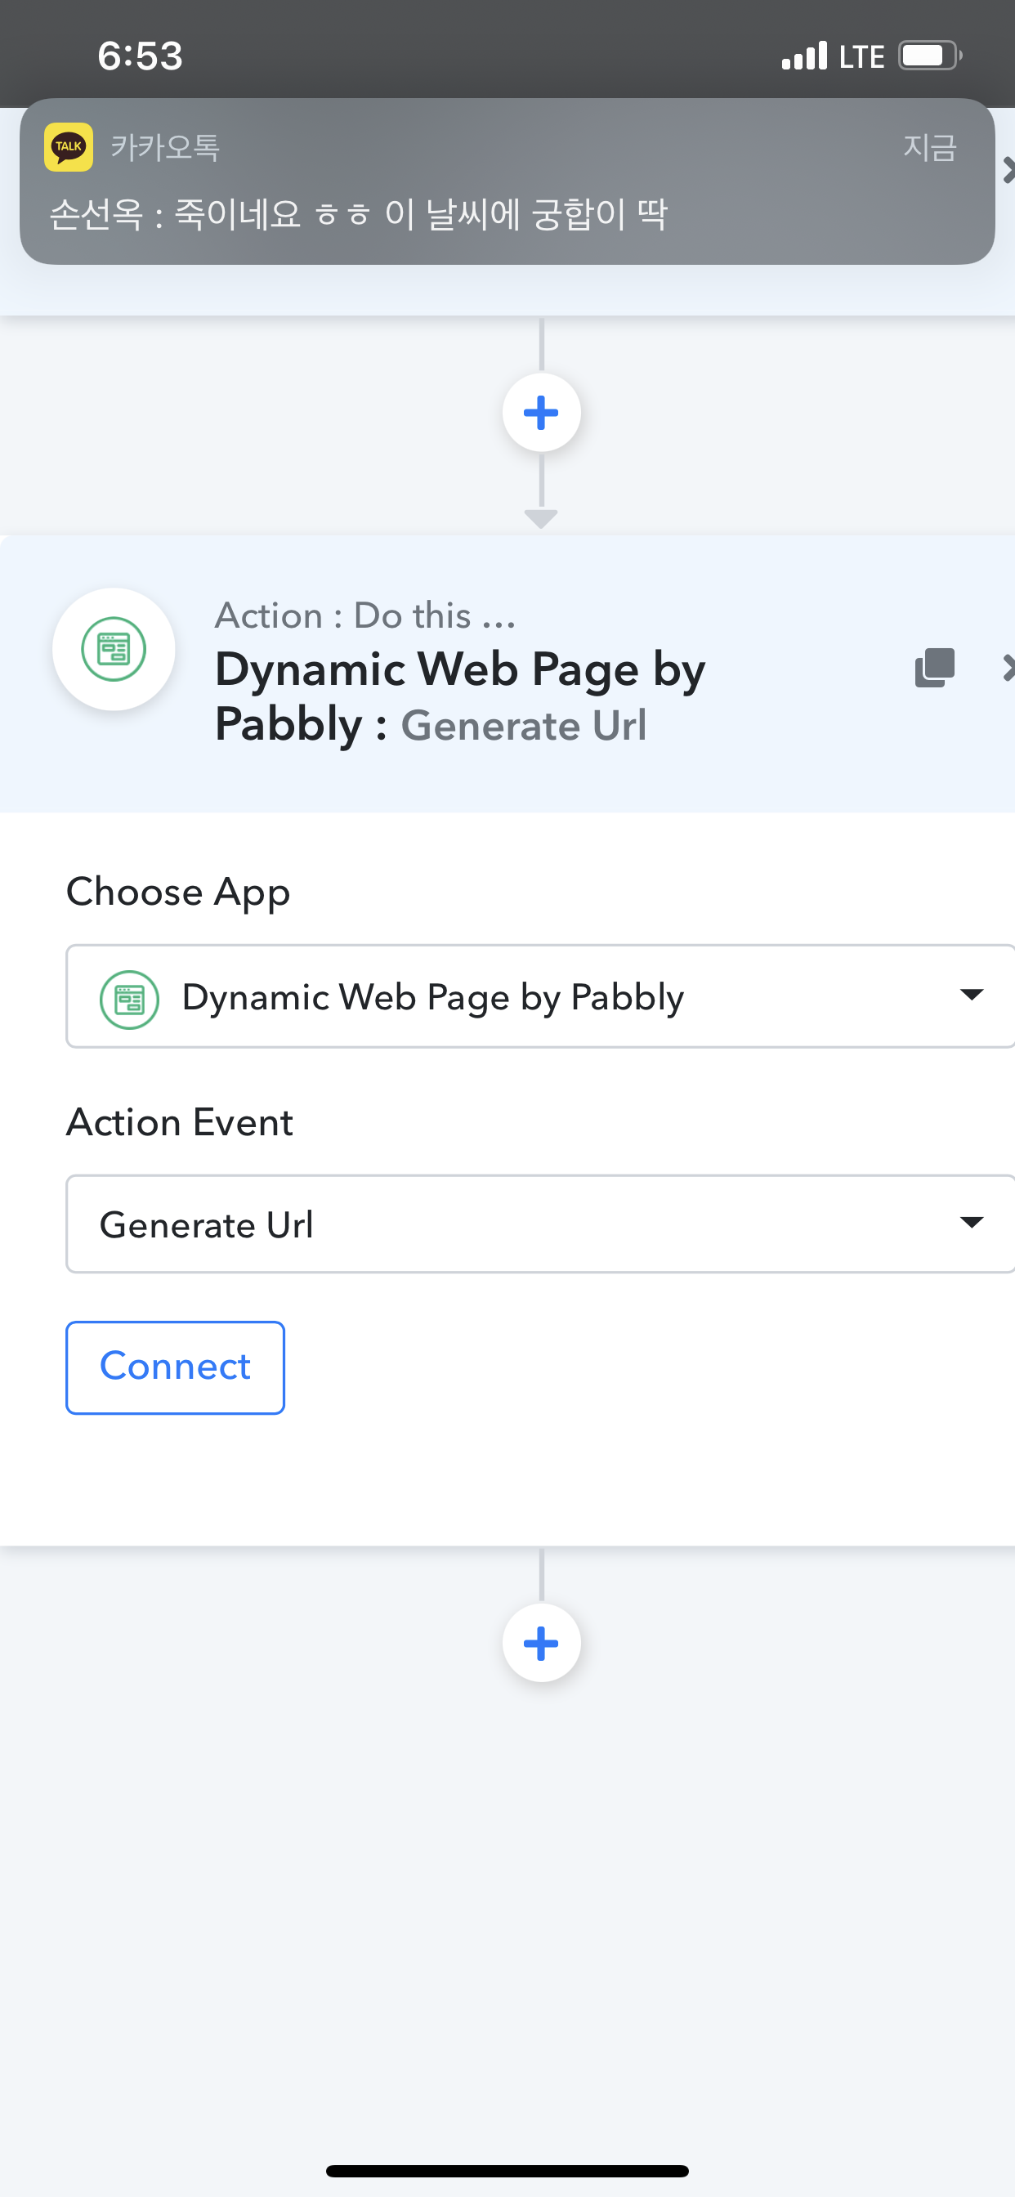Click the "Generate Url" text in the action header
Viewport: 1015px width, 2197px height.
(523, 726)
